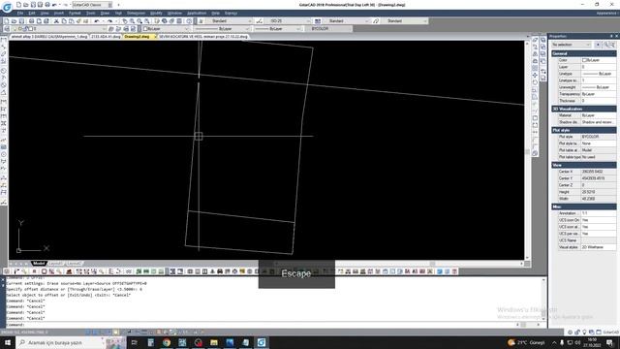Click Save in the Standard toolbar
Image resolution: width=620 pixels, height=349 pixels.
click(21, 21)
